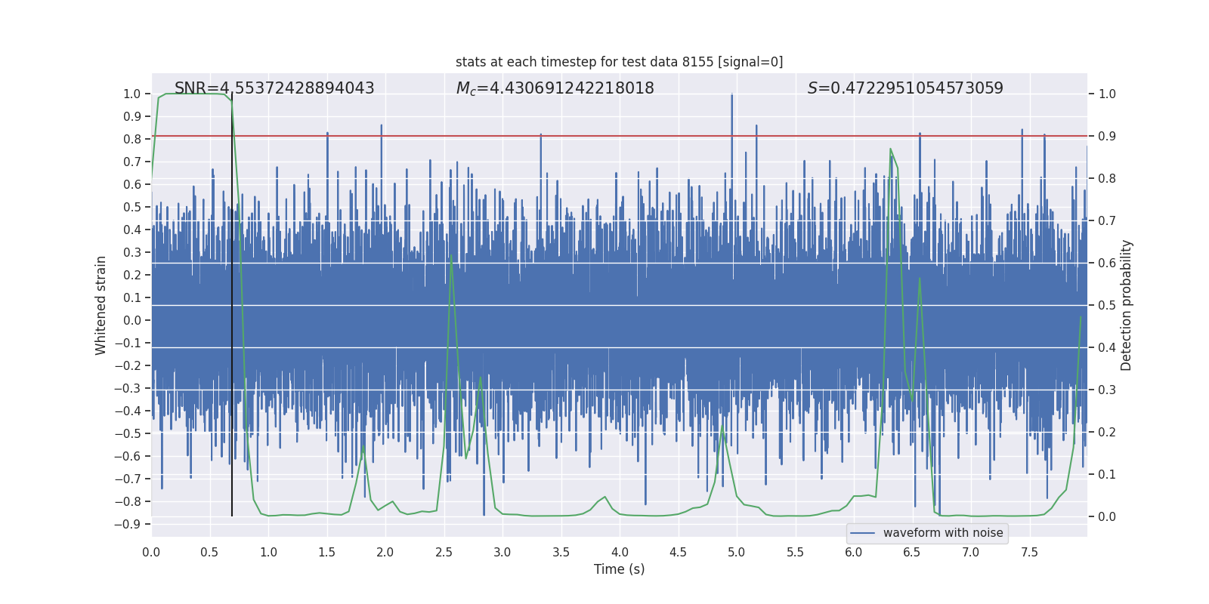Click the 5.0 tick on time axis
This screenshot has height=604, width=1209.
736,552
